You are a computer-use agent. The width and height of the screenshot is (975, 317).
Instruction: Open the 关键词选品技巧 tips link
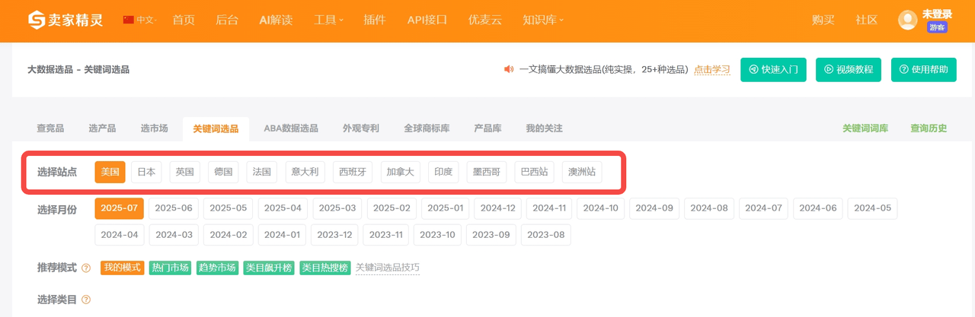click(x=387, y=268)
